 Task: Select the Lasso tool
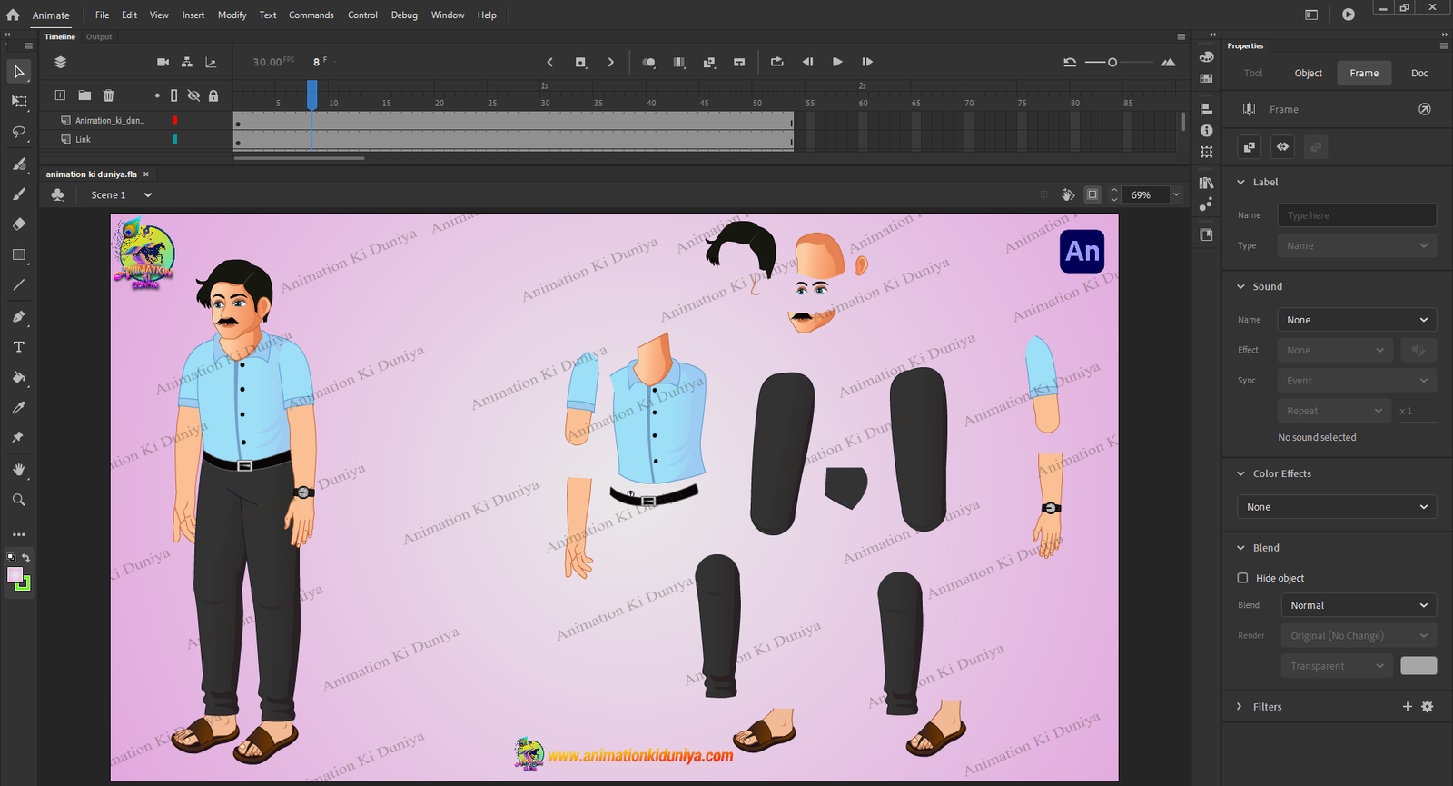pos(18,133)
